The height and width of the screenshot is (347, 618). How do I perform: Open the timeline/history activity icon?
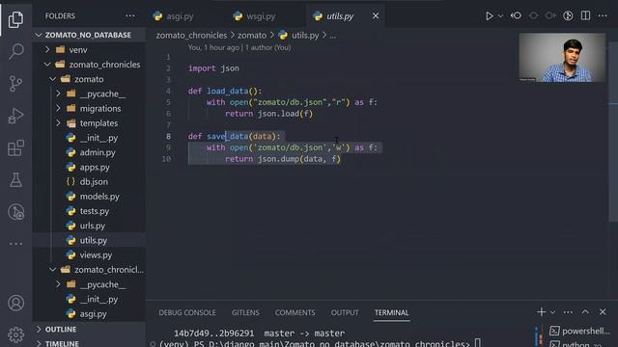pos(15,212)
